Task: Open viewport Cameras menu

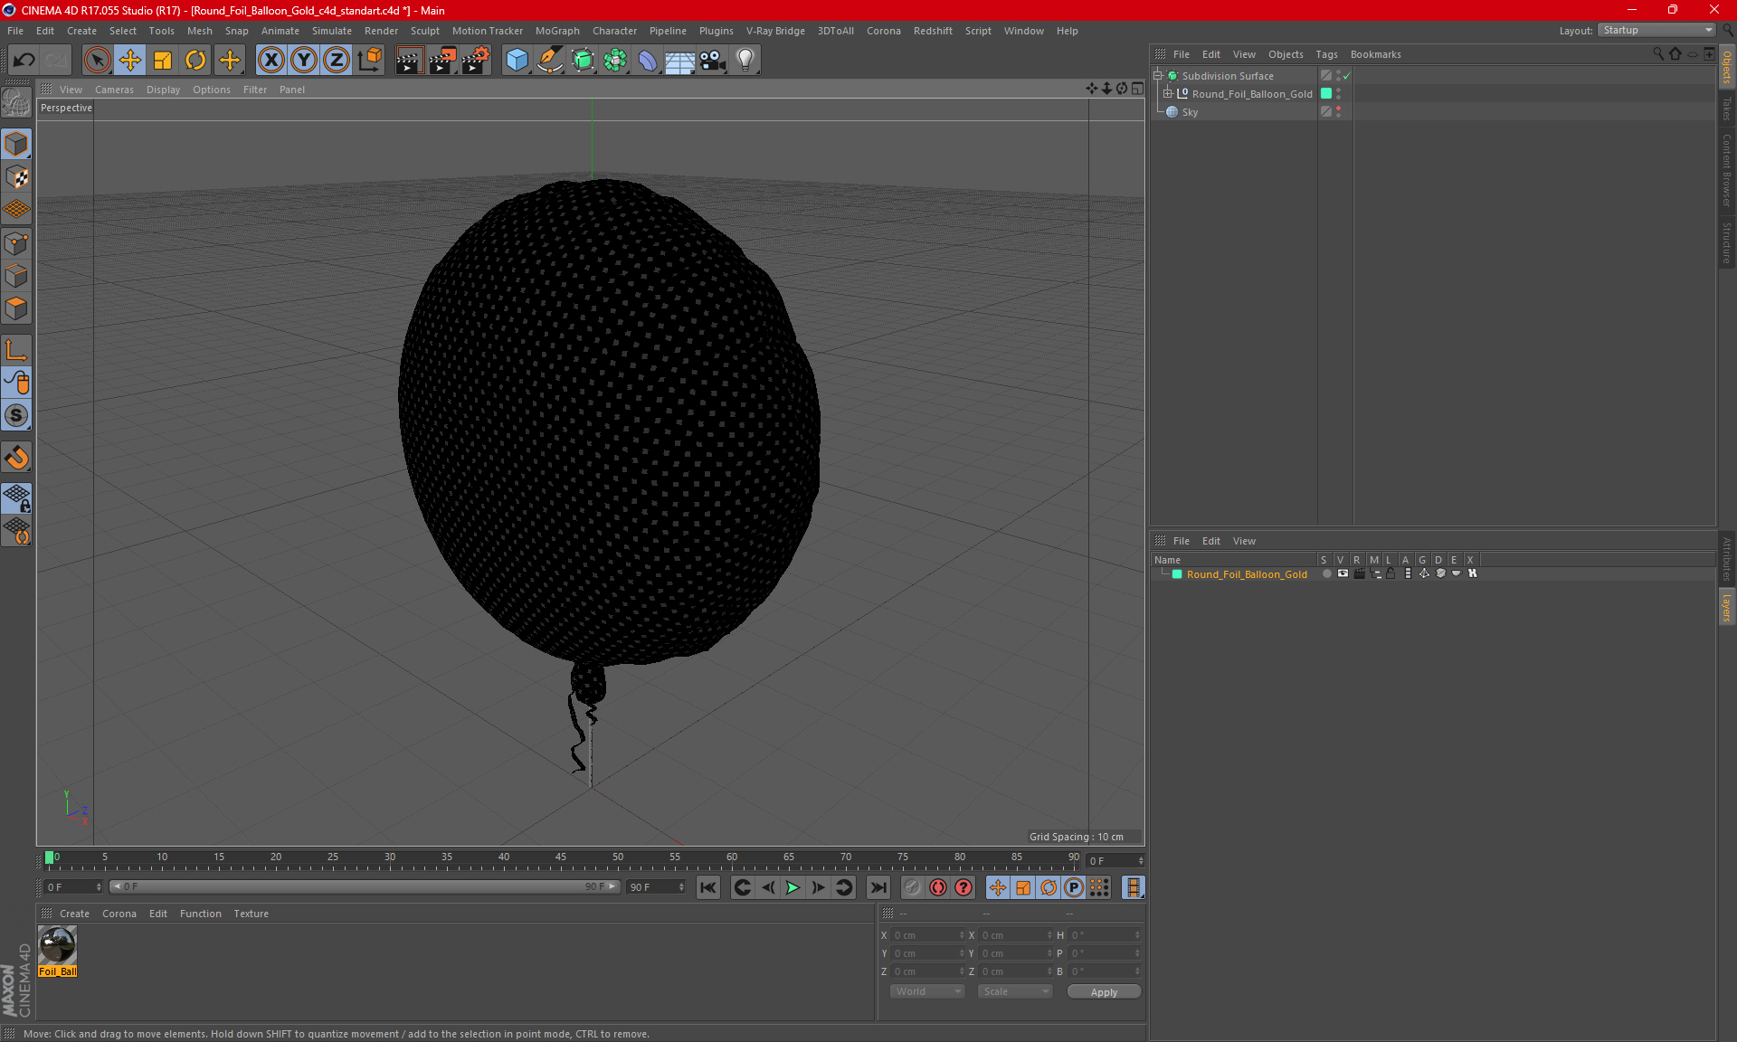Action: tap(114, 90)
